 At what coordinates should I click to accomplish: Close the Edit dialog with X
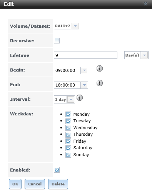tap(145, 4)
